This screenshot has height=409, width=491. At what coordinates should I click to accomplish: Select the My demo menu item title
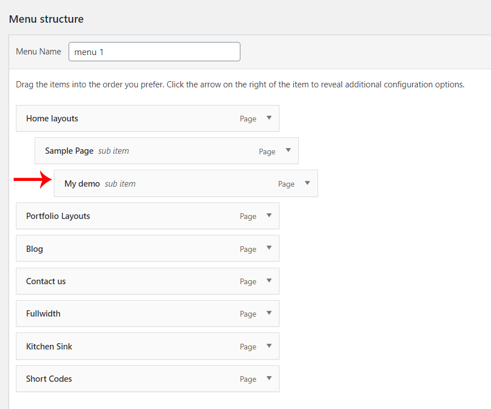tap(82, 184)
